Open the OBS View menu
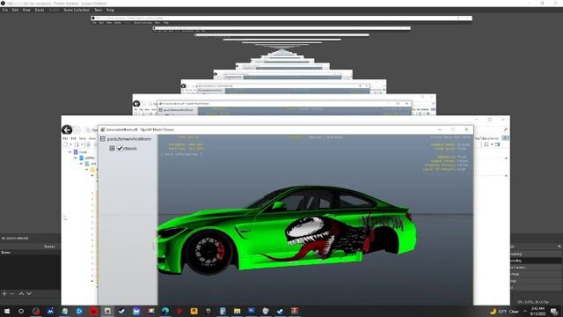The image size is (563, 317). tap(26, 10)
